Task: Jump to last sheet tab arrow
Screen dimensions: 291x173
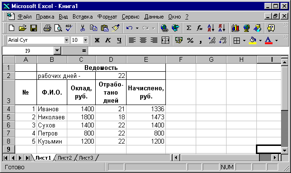Action: click(x=27, y=158)
